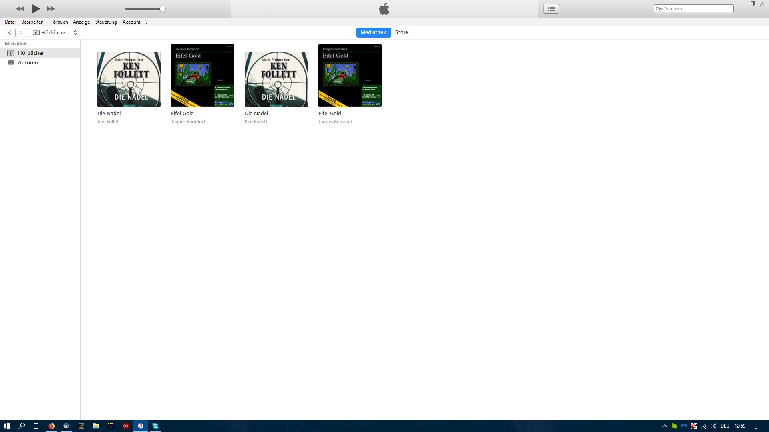Open the second Eifel-Gold audiobook cover
The width and height of the screenshot is (769, 432).
click(x=350, y=76)
